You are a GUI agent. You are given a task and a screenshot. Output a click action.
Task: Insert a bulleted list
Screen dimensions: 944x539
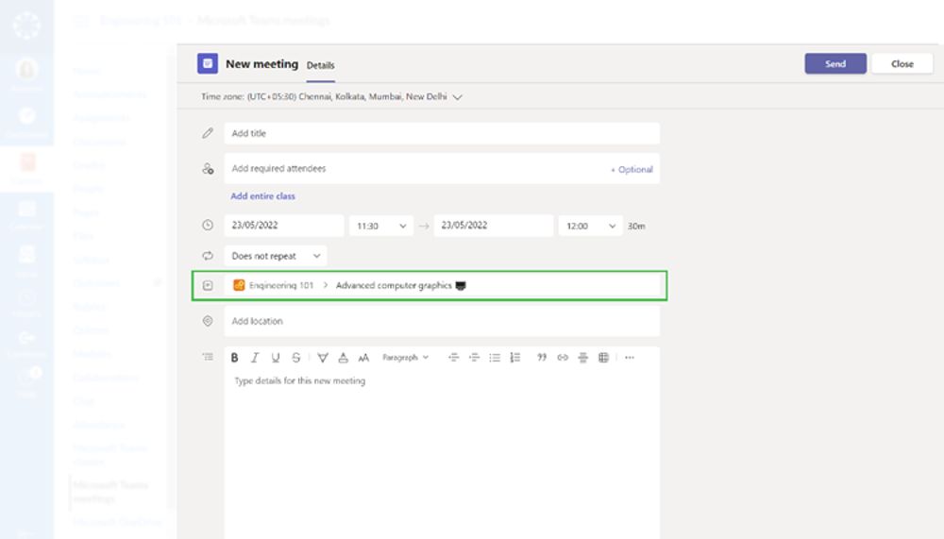pyautogui.click(x=495, y=358)
